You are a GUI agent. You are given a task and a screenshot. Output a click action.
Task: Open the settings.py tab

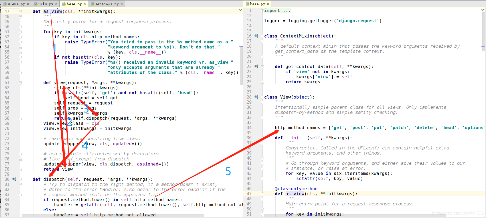pos(107,4)
